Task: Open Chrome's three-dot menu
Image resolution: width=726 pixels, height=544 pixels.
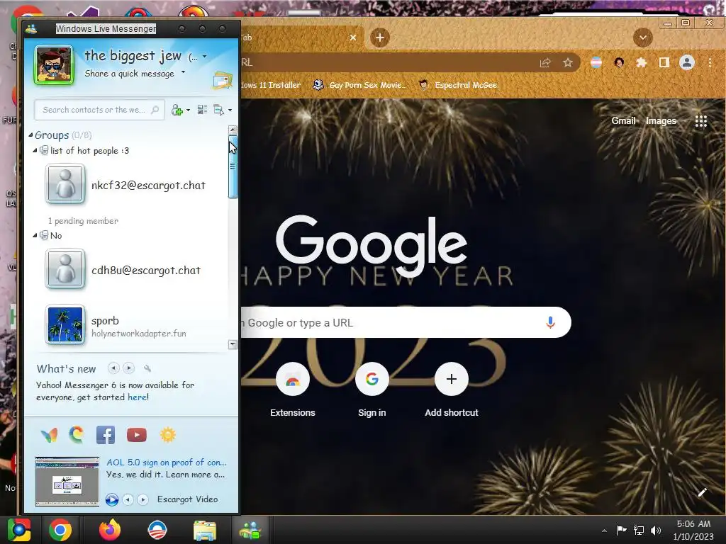Action: (710, 62)
